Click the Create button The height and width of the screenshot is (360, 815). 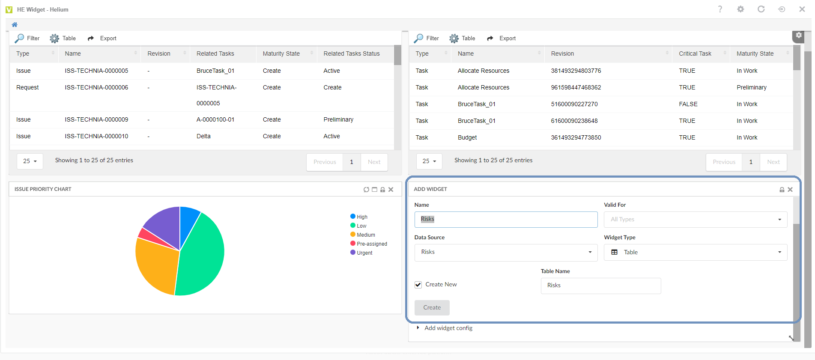(432, 308)
